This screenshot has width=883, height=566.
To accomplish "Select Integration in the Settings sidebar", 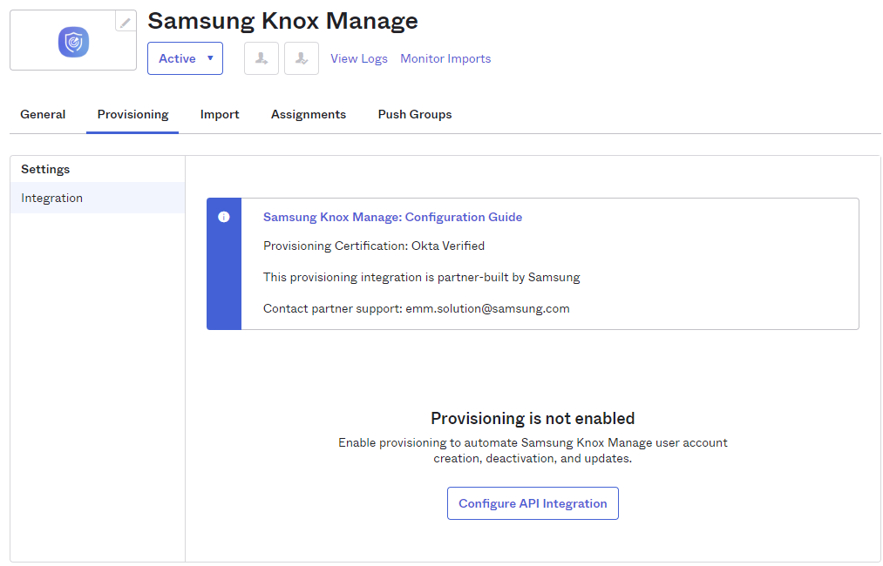I will pyautogui.click(x=98, y=198).
